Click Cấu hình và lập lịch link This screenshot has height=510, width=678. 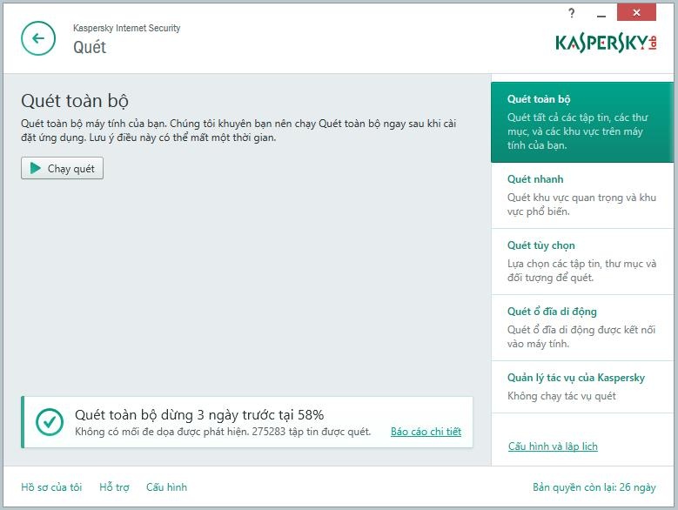(553, 446)
